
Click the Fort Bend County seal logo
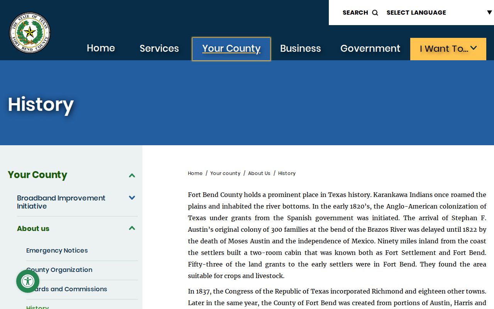[30, 32]
